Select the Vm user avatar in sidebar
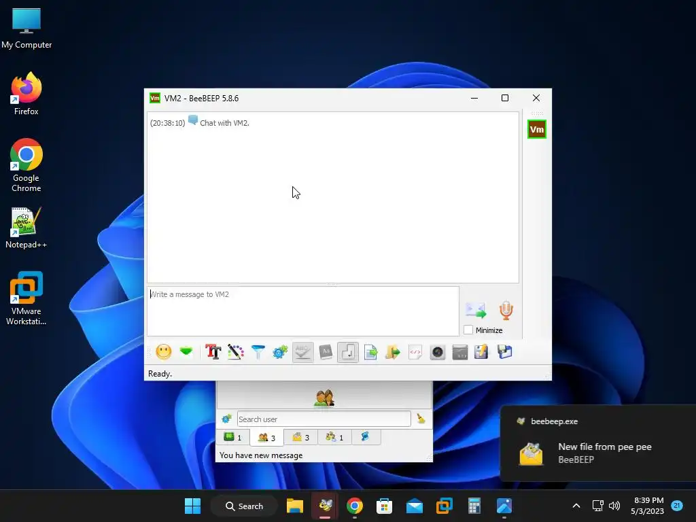The image size is (696, 522). 537,129
